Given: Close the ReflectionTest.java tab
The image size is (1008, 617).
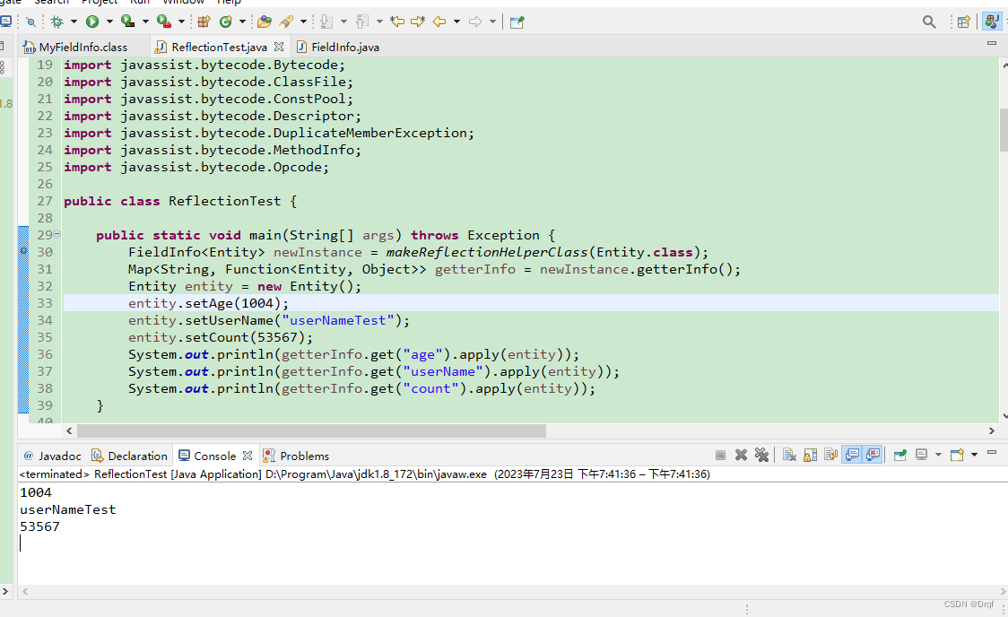Looking at the screenshot, I should point(278,47).
